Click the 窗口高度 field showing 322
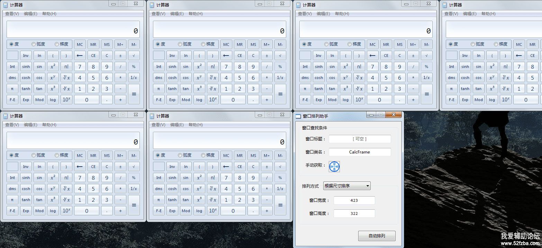This screenshot has height=248, width=542. 354,214
